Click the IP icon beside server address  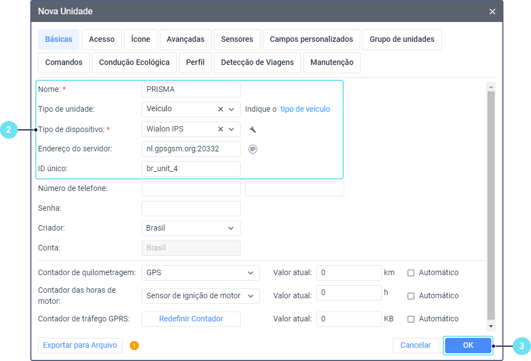coord(253,149)
